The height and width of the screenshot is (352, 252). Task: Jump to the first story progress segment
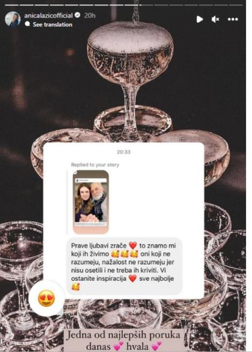click(x=11, y=5)
